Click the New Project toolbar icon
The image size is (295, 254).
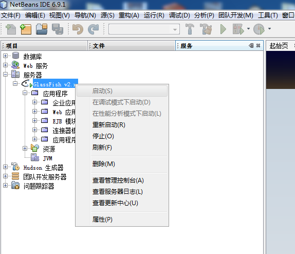coord(26,29)
